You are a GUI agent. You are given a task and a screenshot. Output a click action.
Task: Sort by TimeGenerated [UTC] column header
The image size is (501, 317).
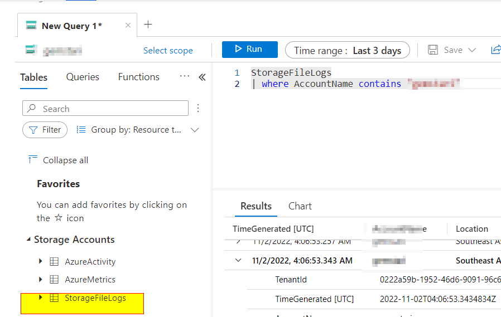[x=273, y=228]
